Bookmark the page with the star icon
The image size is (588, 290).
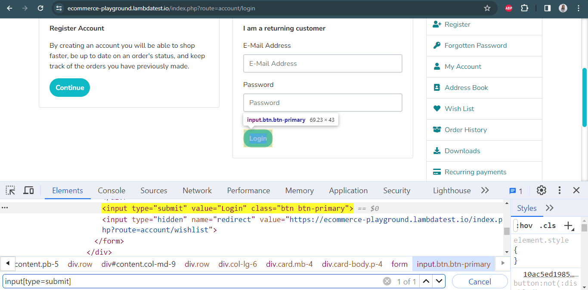487,8
